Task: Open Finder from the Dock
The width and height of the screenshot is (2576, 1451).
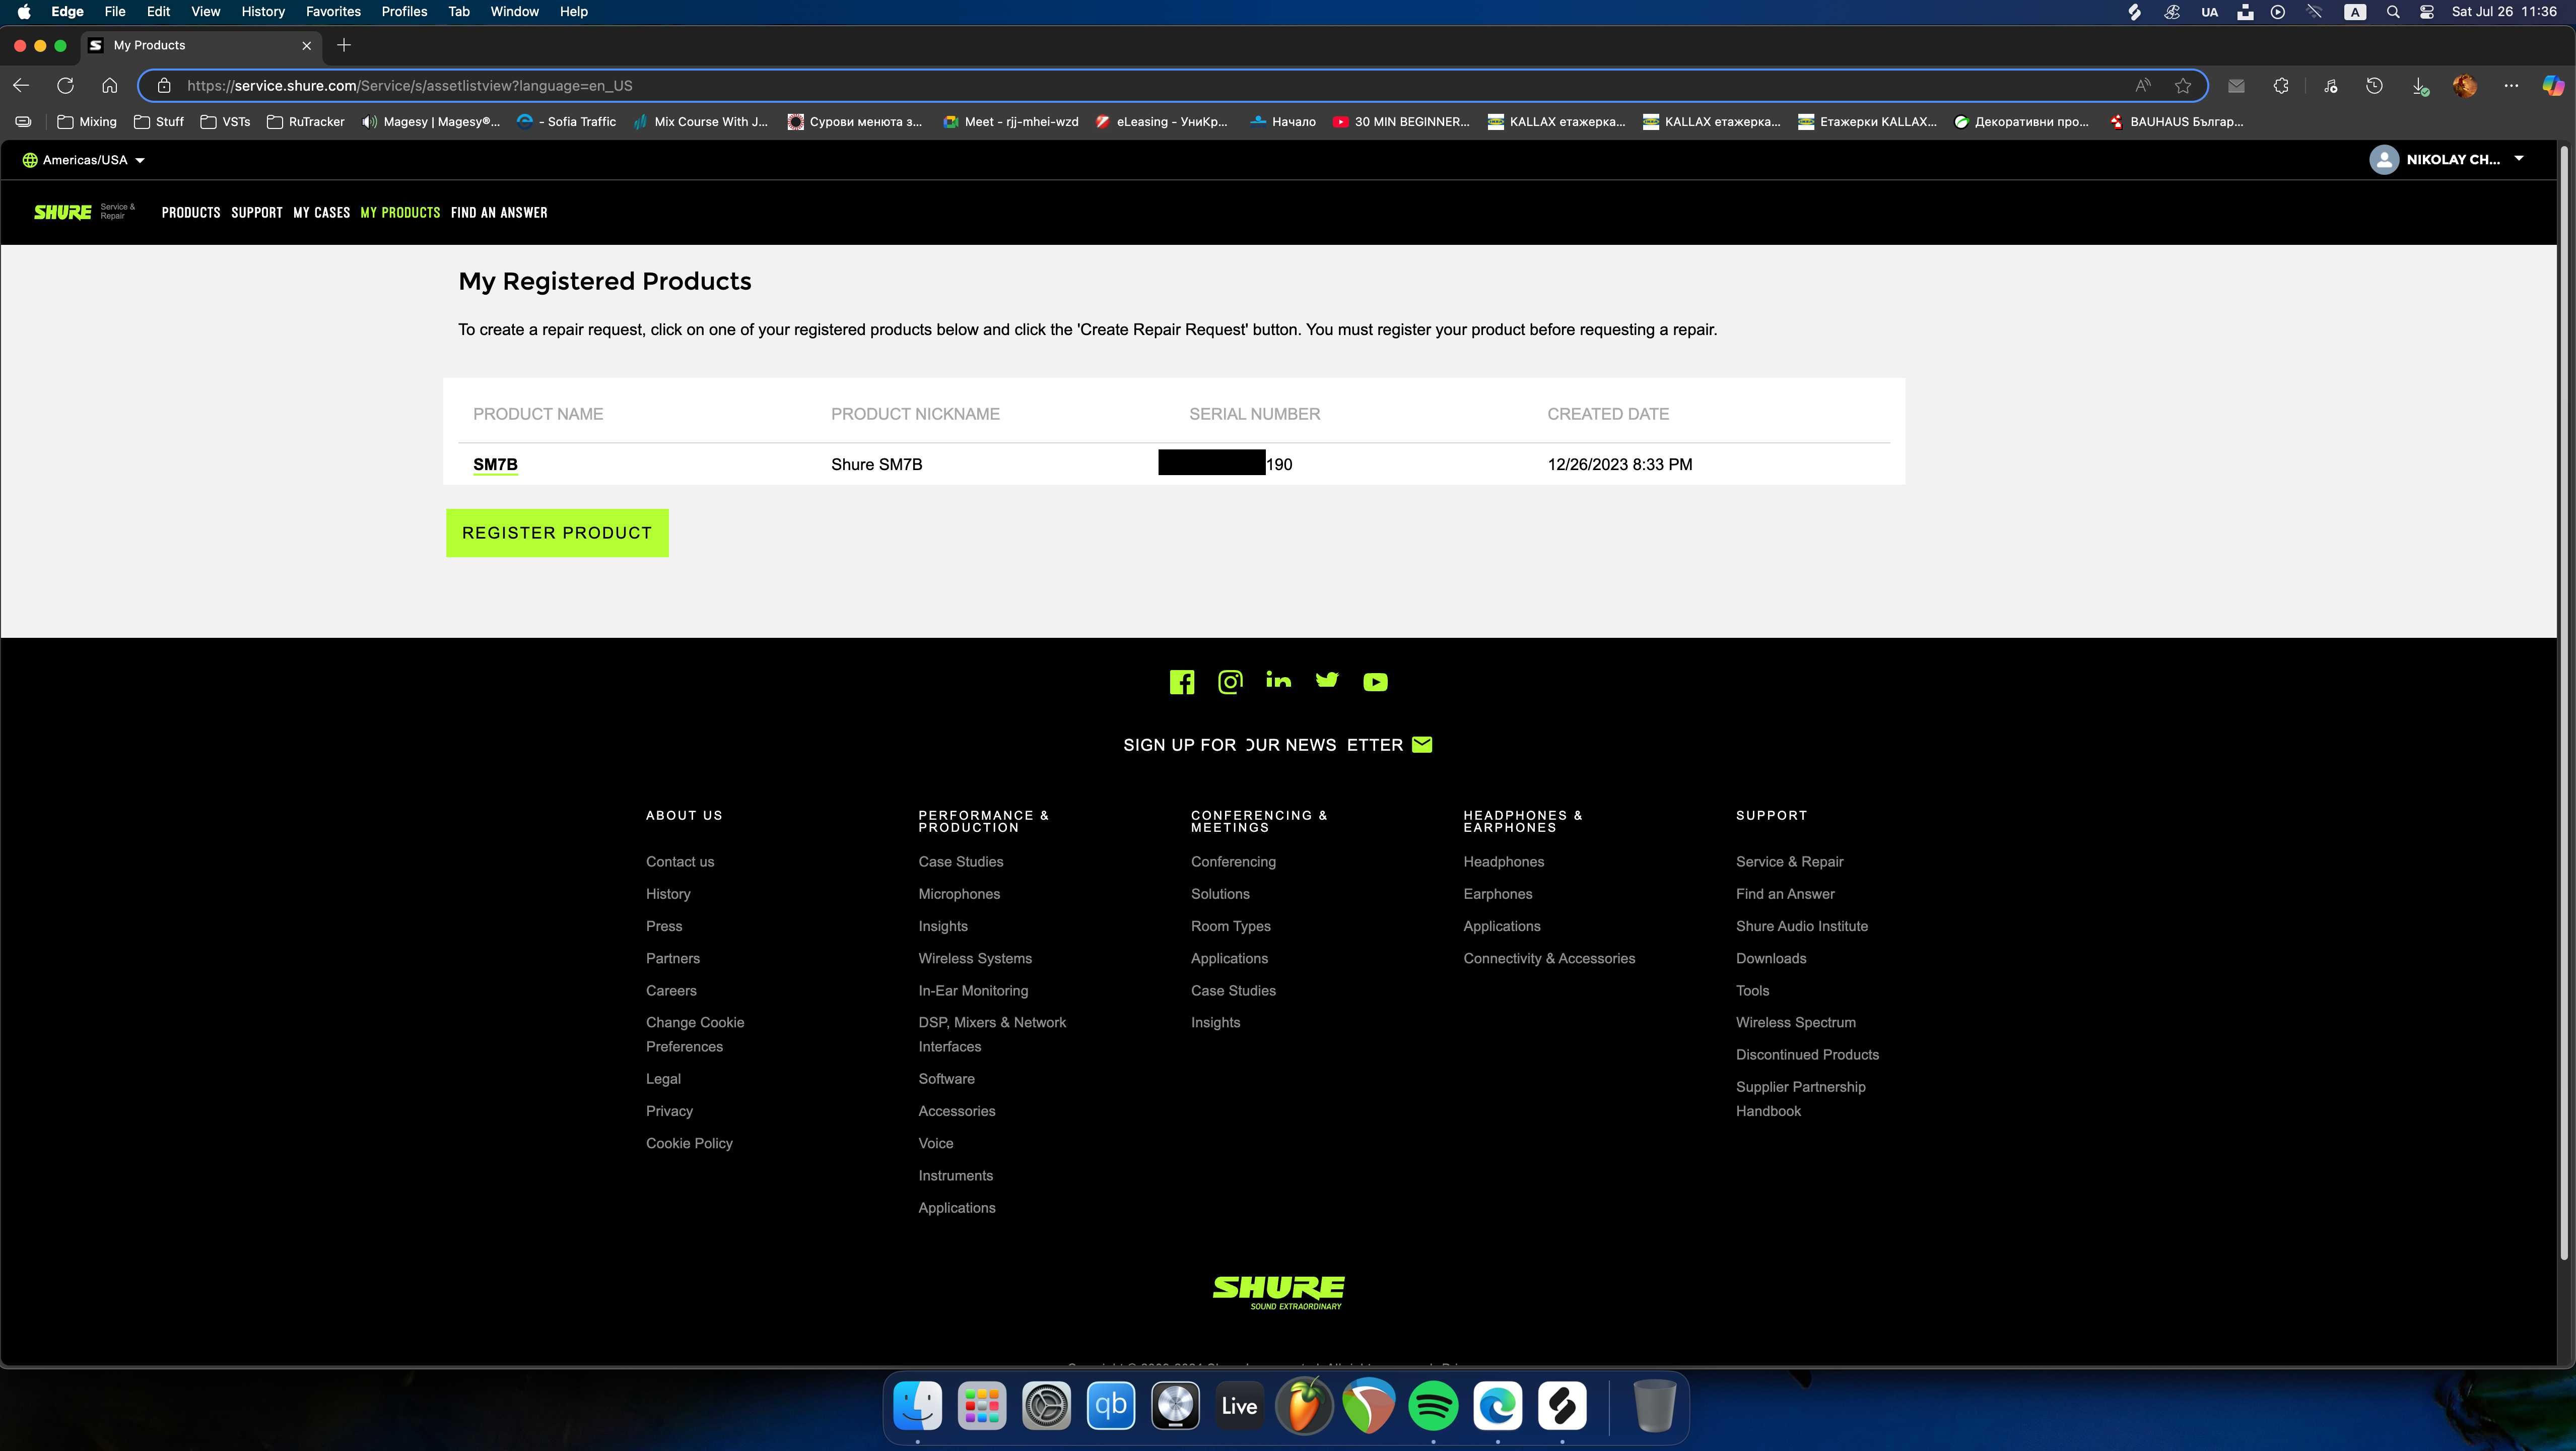Action: click(x=917, y=1405)
